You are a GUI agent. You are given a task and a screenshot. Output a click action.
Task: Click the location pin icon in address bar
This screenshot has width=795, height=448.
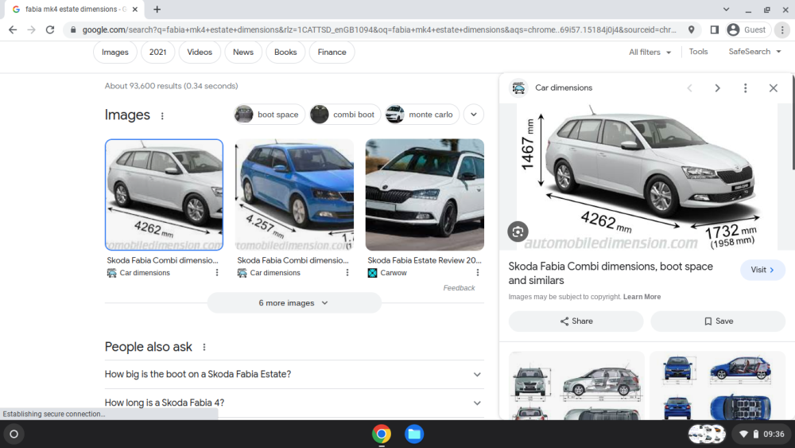pos(691,30)
